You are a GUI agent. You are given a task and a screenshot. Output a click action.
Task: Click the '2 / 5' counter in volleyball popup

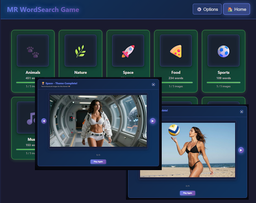[x=188, y=186]
